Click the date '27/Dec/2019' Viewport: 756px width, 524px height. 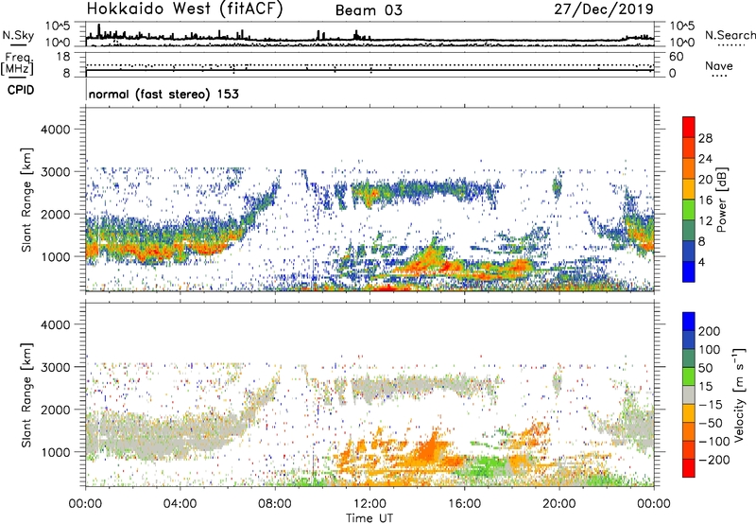pyautogui.click(x=604, y=9)
